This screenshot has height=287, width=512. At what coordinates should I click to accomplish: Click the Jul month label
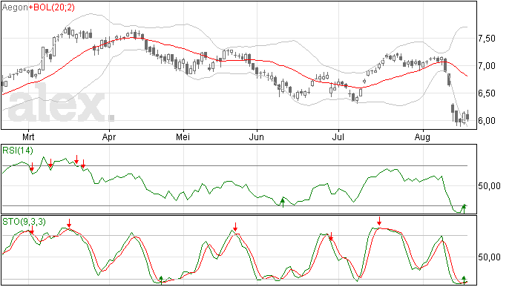338,136
